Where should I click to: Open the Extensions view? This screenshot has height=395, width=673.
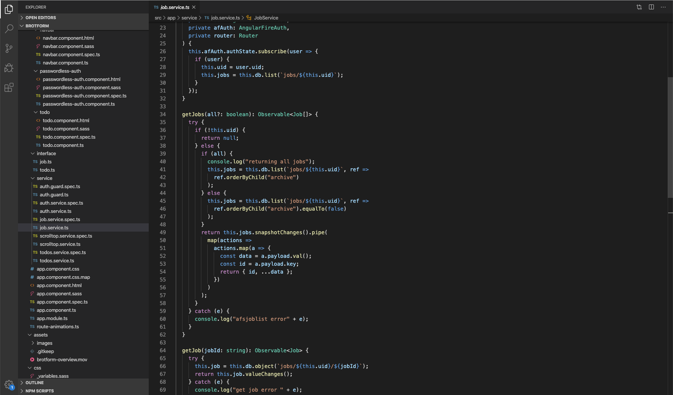click(x=9, y=87)
